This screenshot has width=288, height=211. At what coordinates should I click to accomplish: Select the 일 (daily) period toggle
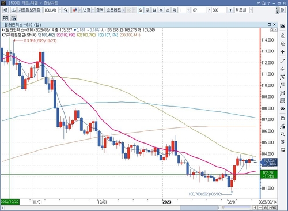point(141,10)
